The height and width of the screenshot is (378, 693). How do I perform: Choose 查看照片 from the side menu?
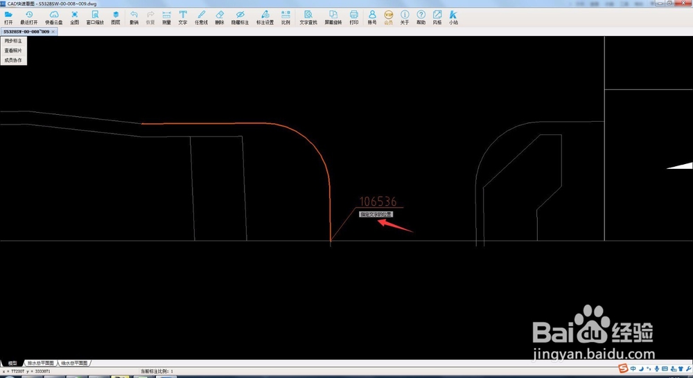pos(13,51)
